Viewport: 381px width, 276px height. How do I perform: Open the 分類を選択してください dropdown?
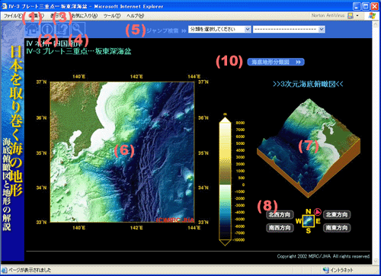[x=219, y=29]
